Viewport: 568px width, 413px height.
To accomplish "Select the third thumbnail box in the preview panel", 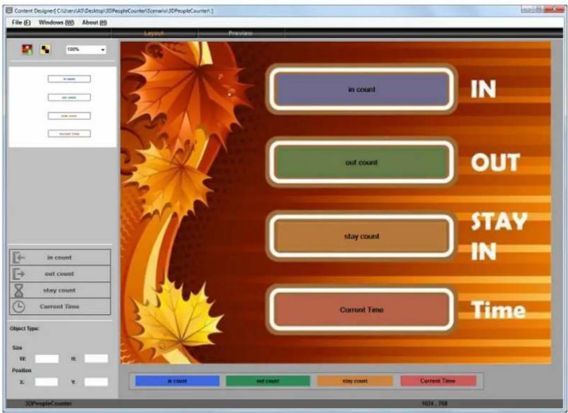I will pos(69,116).
